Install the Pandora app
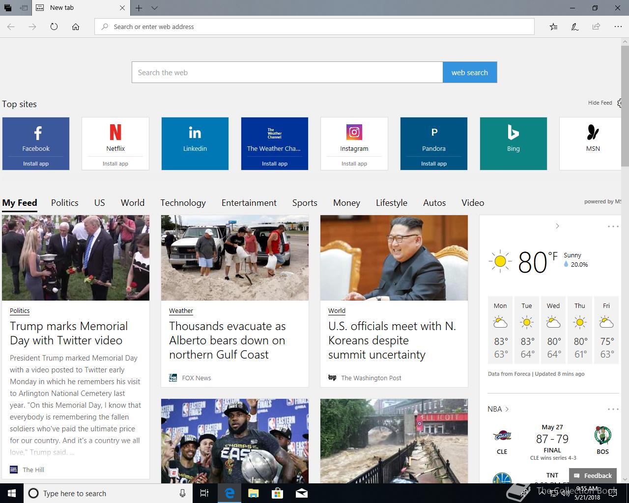Viewport: 629px width, 503px height. 434,164
